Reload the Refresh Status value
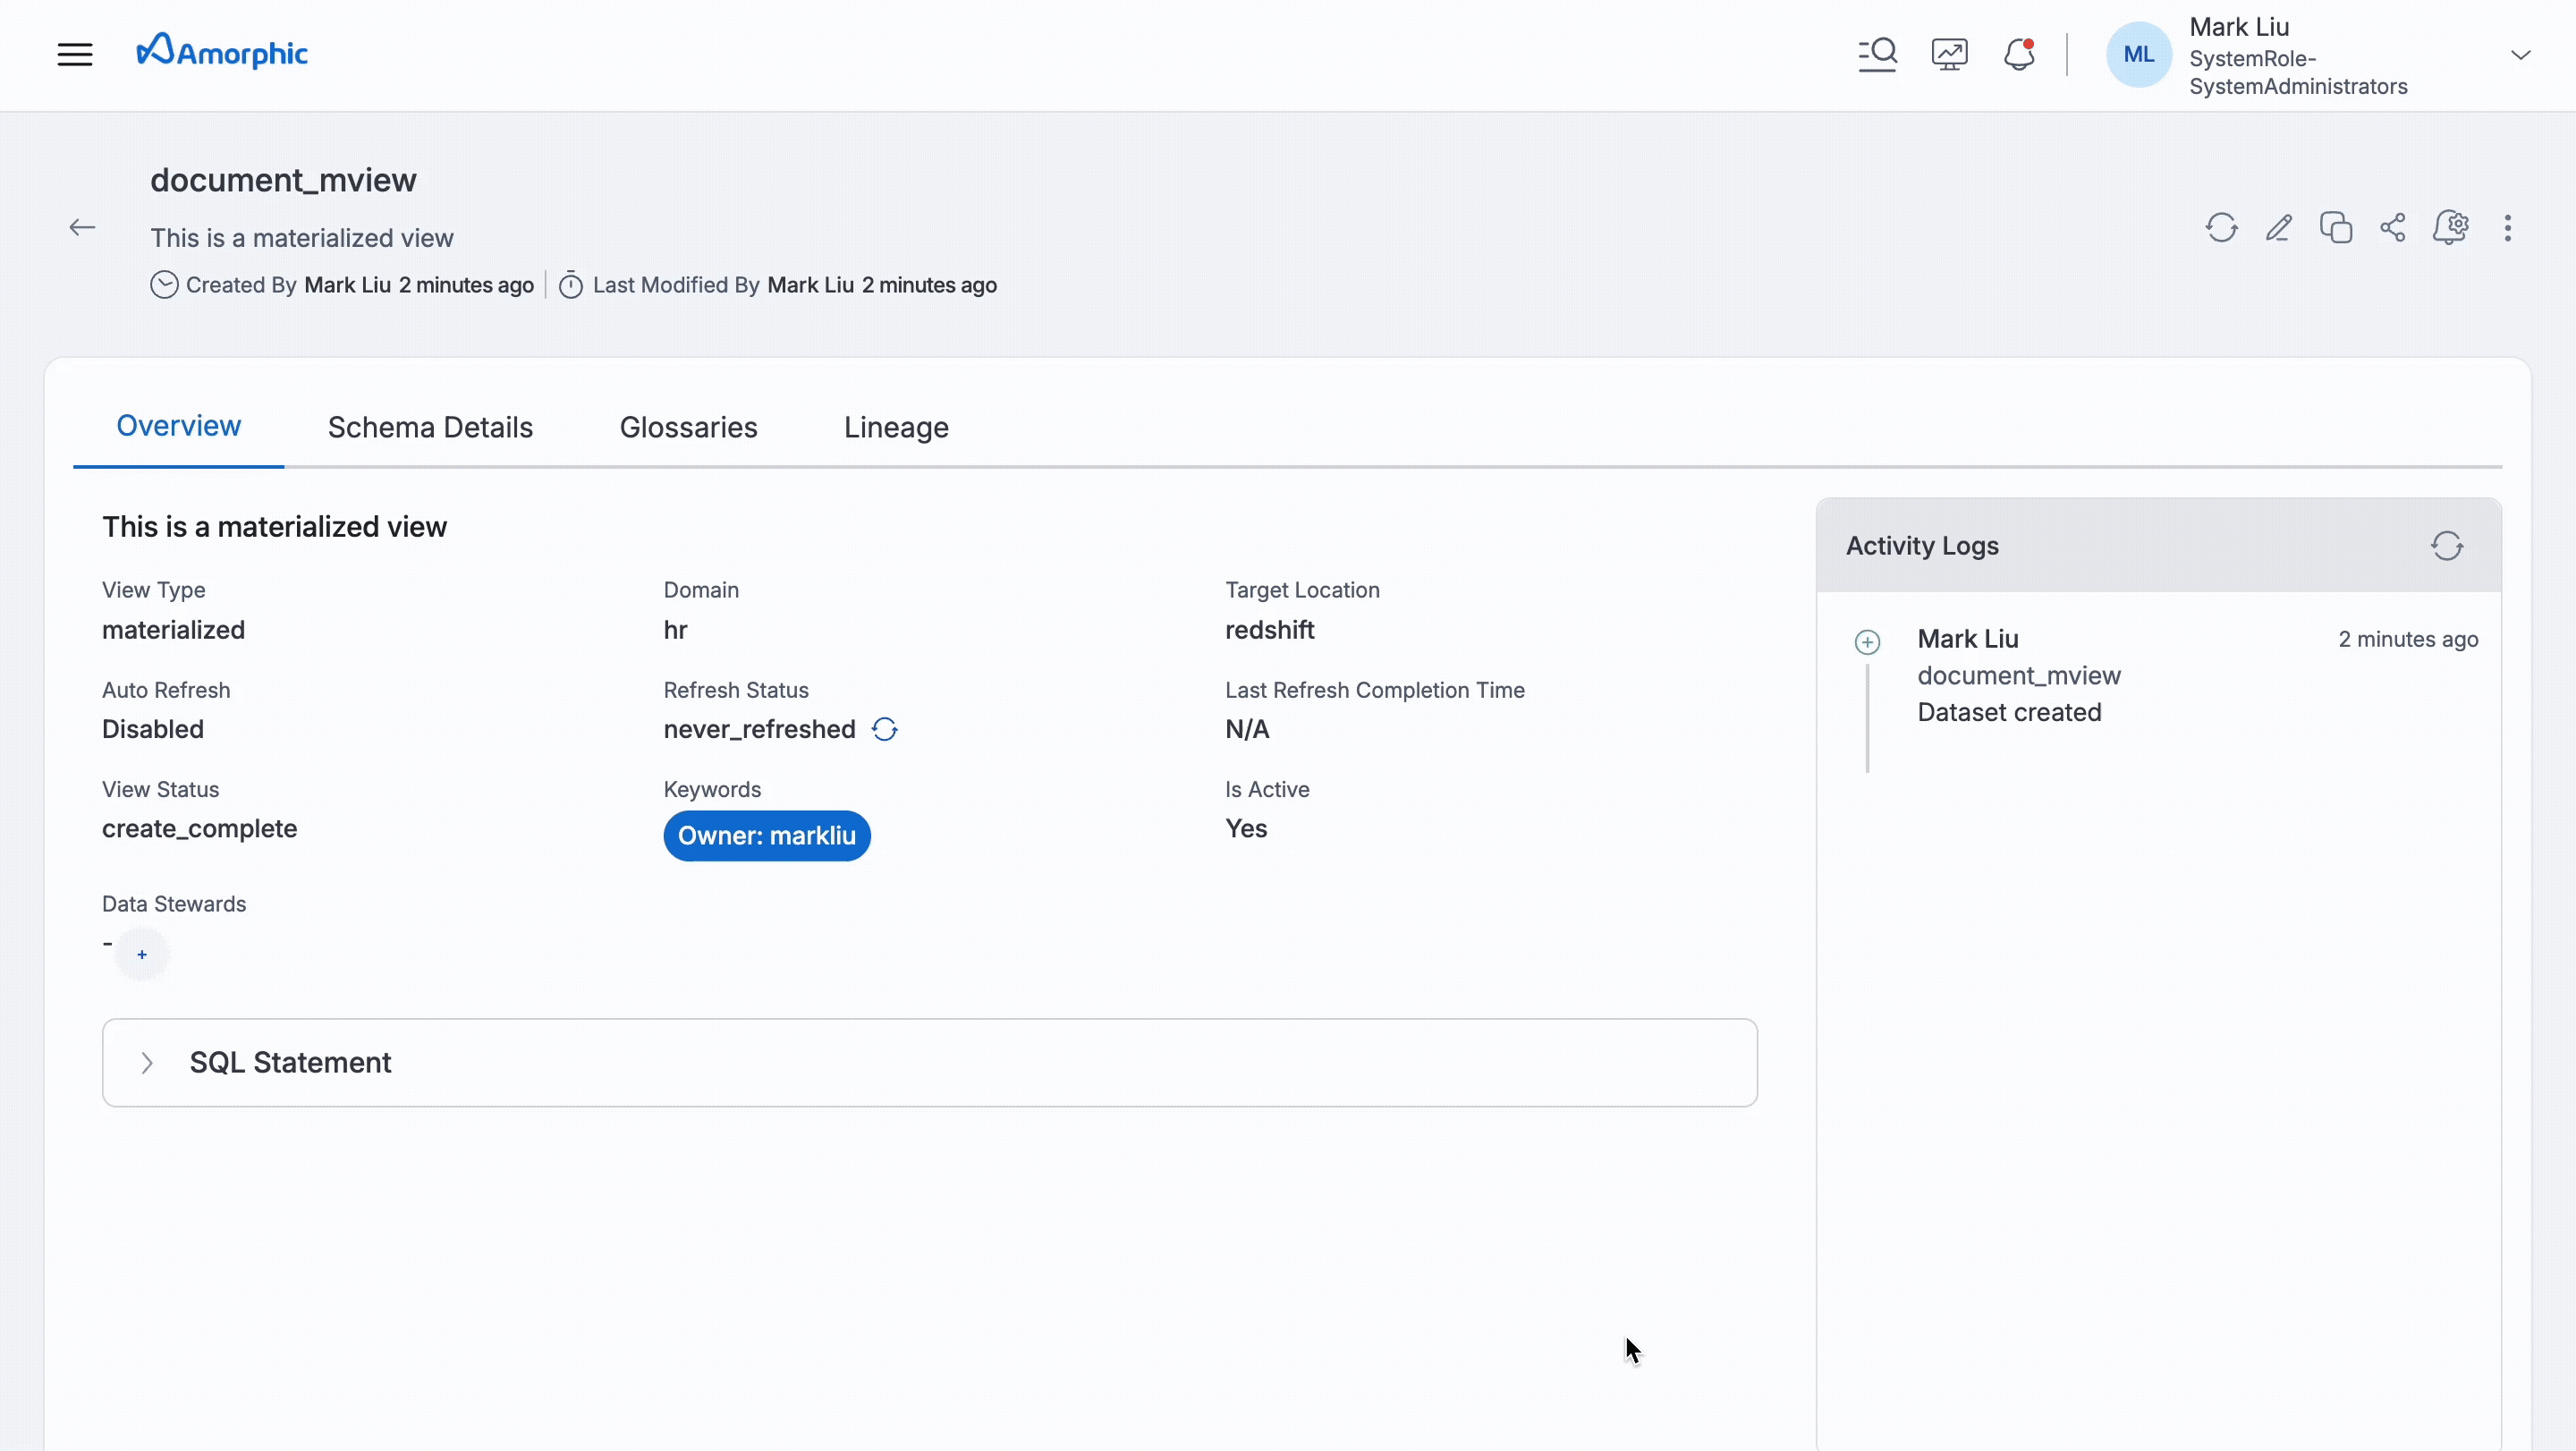 pos(884,729)
